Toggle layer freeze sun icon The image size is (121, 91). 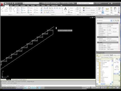click(x=46, y=12)
